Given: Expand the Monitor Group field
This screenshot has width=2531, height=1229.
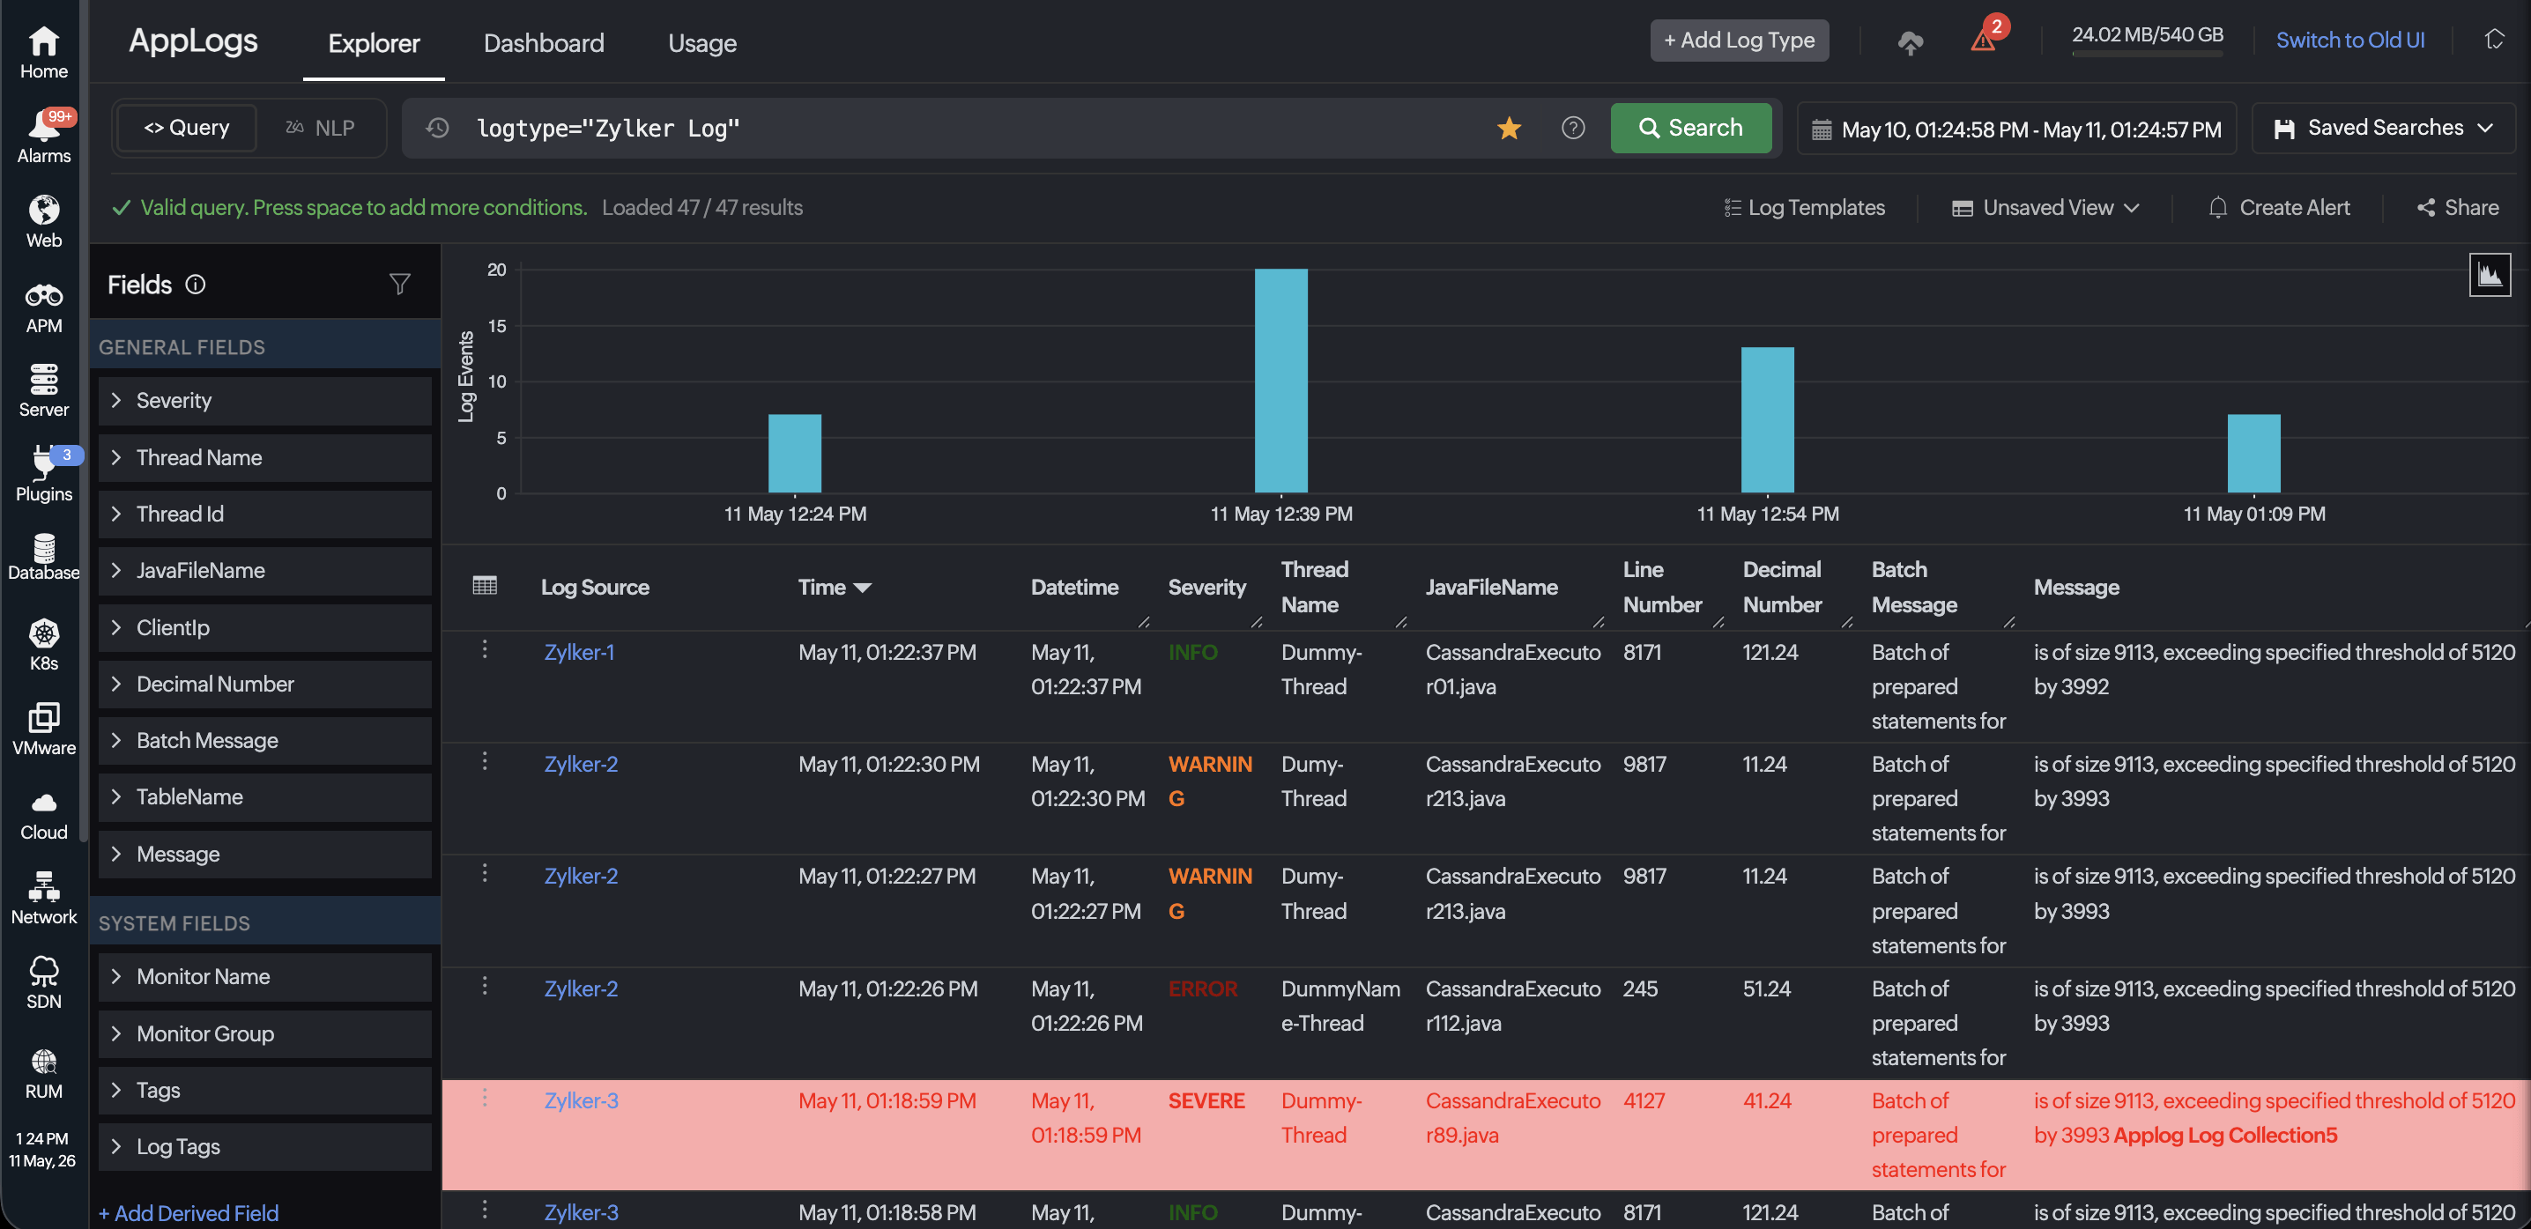Looking at the screenshot, I should pos(265,1033).
